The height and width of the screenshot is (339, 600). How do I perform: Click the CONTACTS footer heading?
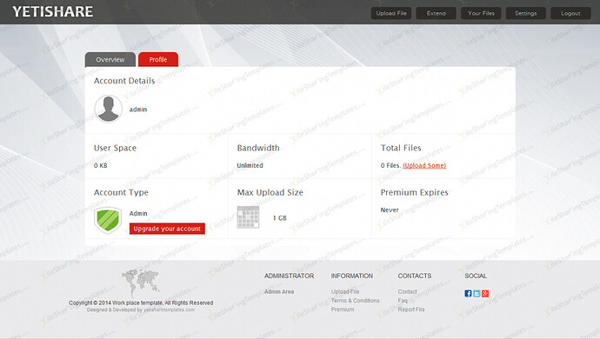[415, 276]
